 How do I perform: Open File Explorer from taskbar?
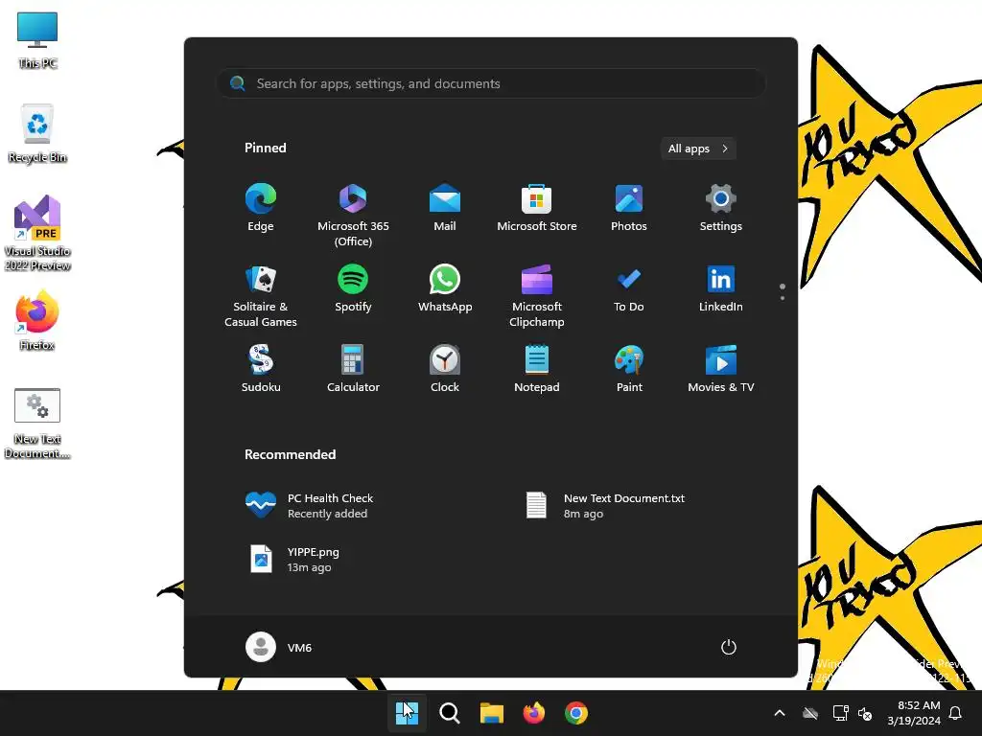coord(492,713)
